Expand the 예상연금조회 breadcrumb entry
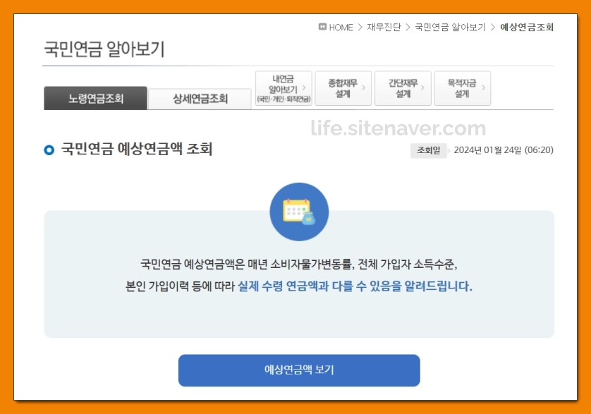591x414 pixels. pyautogui.click(x=528, y=28)
